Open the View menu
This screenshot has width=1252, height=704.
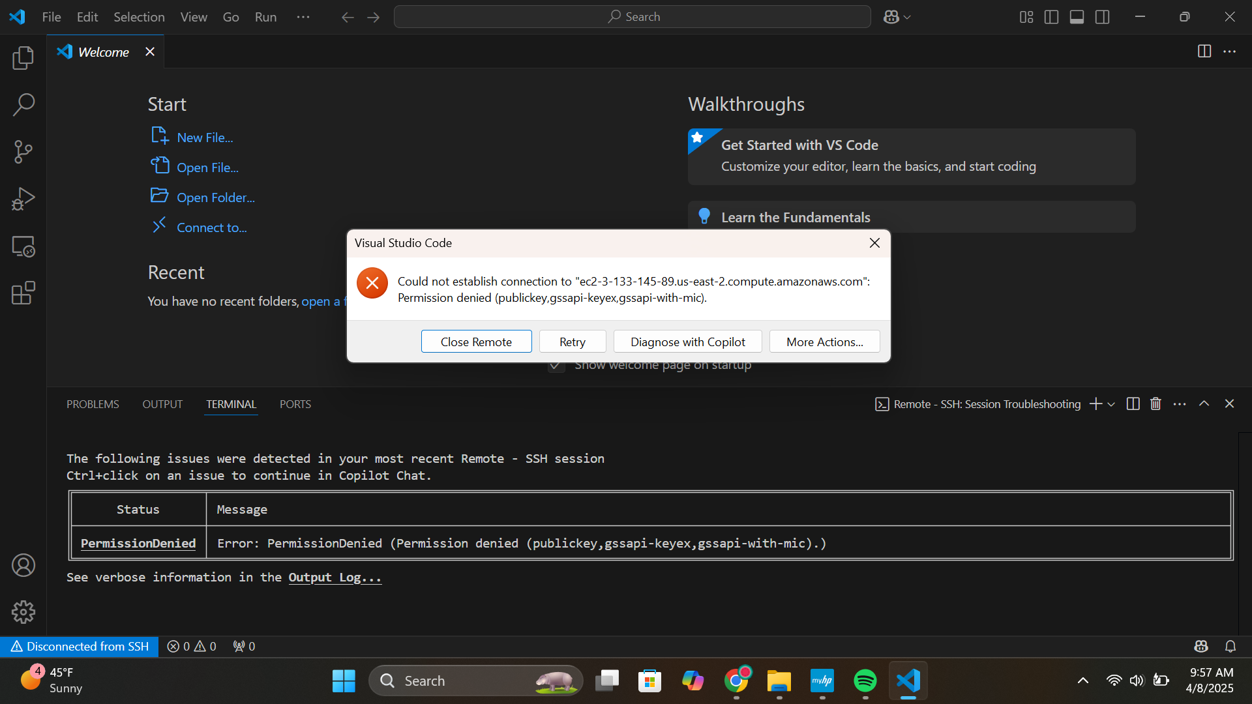coord(194,17)
